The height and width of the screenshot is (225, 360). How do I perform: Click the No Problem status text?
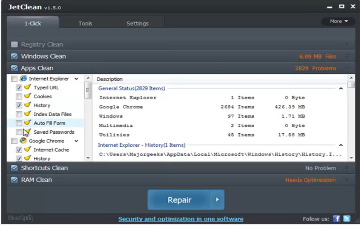pos(320,168)
